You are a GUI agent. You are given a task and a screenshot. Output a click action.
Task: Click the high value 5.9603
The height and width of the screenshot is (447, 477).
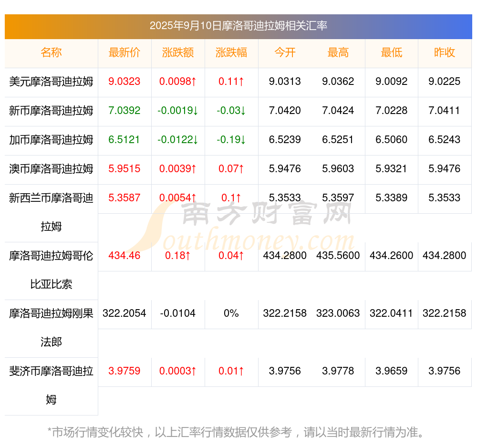pos(338,168)
